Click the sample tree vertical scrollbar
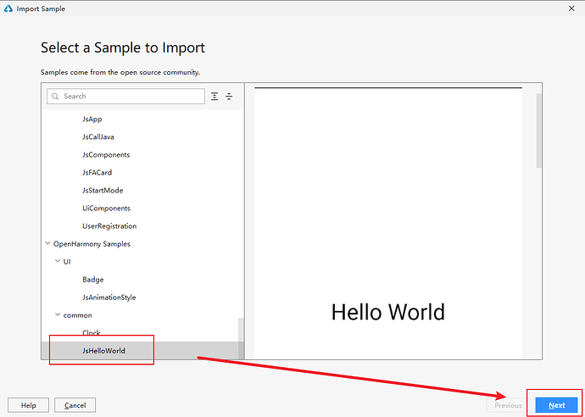Image resolution: width=585 pixels, height=417 pixels. 241,338
